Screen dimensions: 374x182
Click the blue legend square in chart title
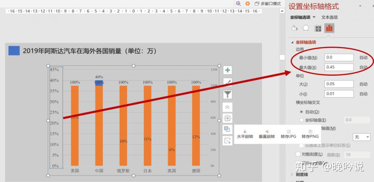[x=14, y=51]
